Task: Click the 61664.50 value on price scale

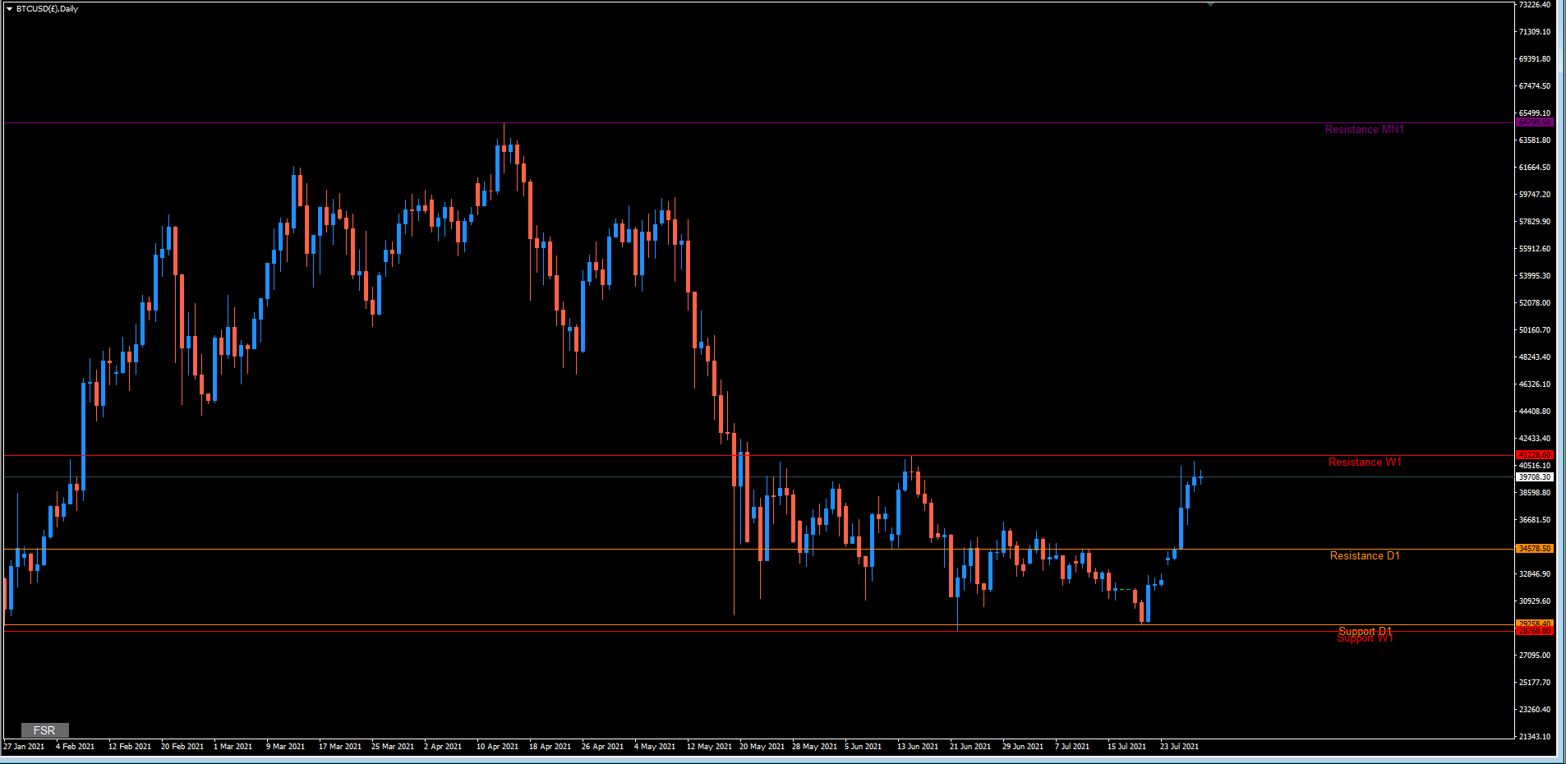Action: (1535, 168)
